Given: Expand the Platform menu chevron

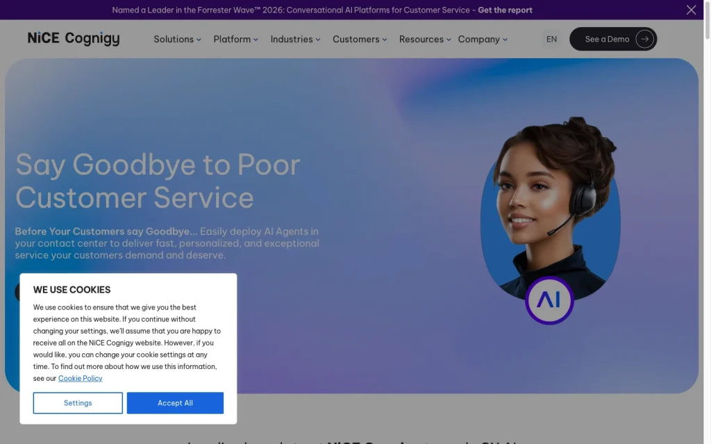Looking at the screenshot, I should [256, 40].
